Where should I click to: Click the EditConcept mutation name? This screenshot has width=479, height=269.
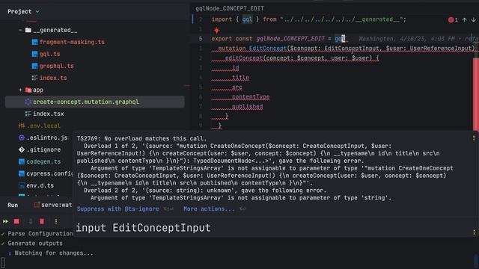point(268,49)
